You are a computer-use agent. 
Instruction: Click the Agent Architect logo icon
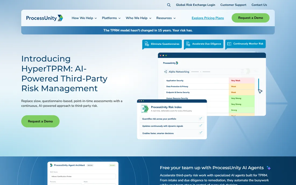tap(51, 165)
